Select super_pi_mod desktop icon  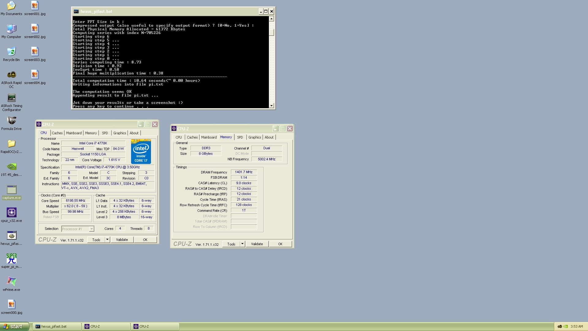pyautogui.click(x=11, y=261)
